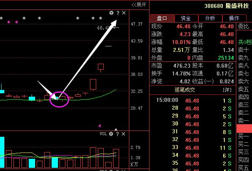
Task: Expand panel via <<展开 link
Action: (139, 5)
